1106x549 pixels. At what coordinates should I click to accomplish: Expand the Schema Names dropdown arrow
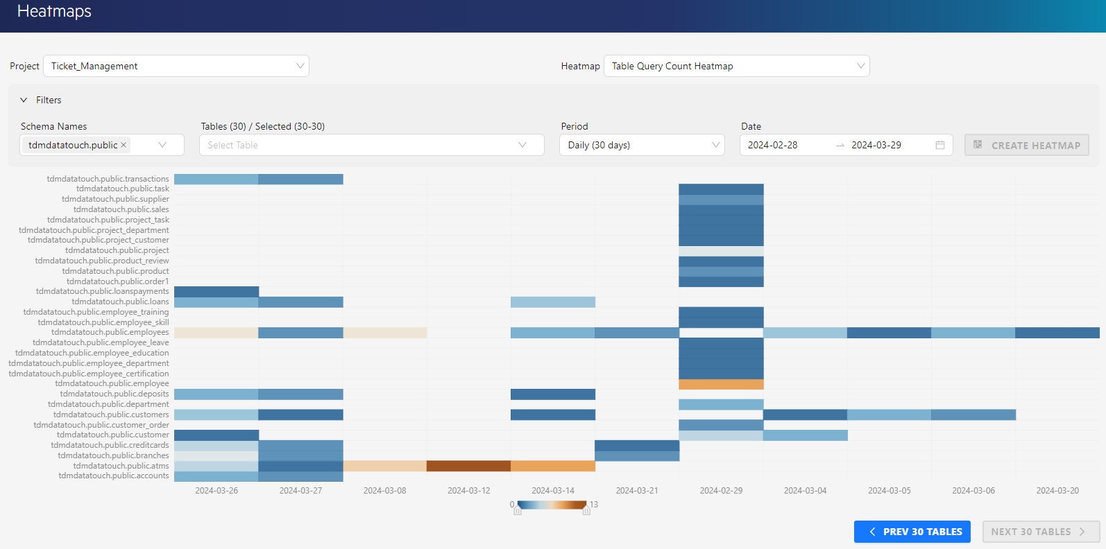(162, 145)
